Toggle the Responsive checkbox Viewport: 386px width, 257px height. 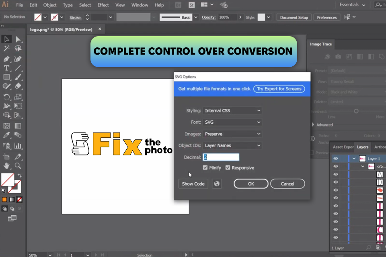tap(228, 167)
